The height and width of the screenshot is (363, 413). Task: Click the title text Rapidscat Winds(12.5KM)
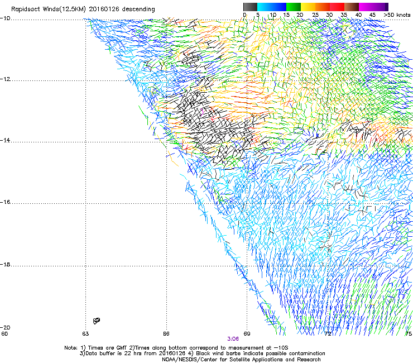tap(49, 9)
